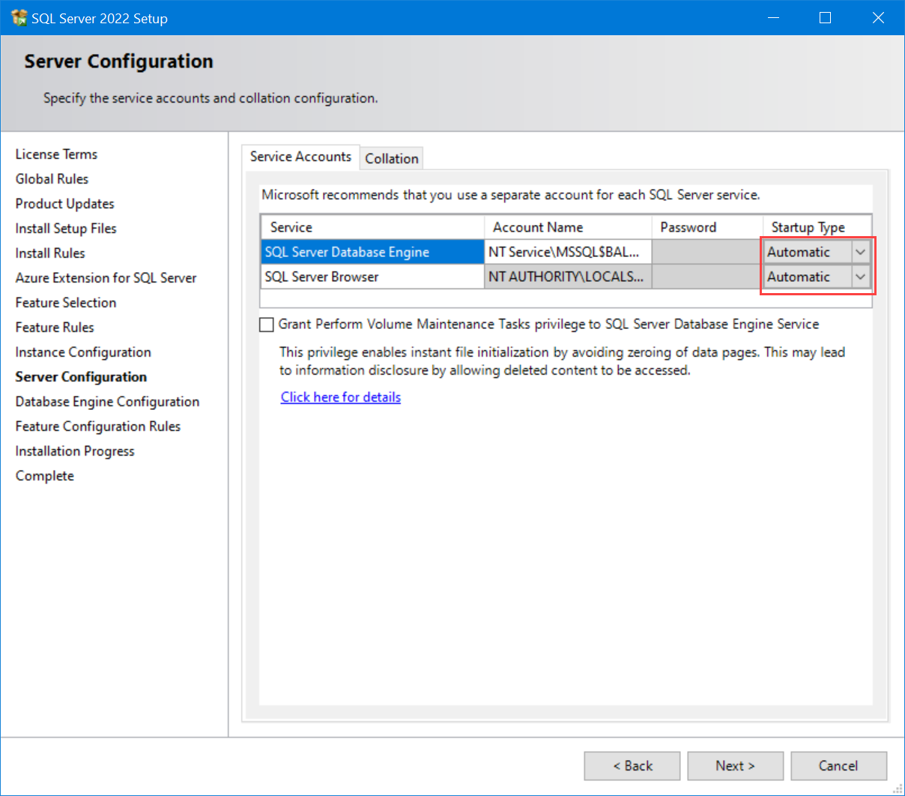Switch to the Collation tab
905x796 pixels.
(391, 158)
